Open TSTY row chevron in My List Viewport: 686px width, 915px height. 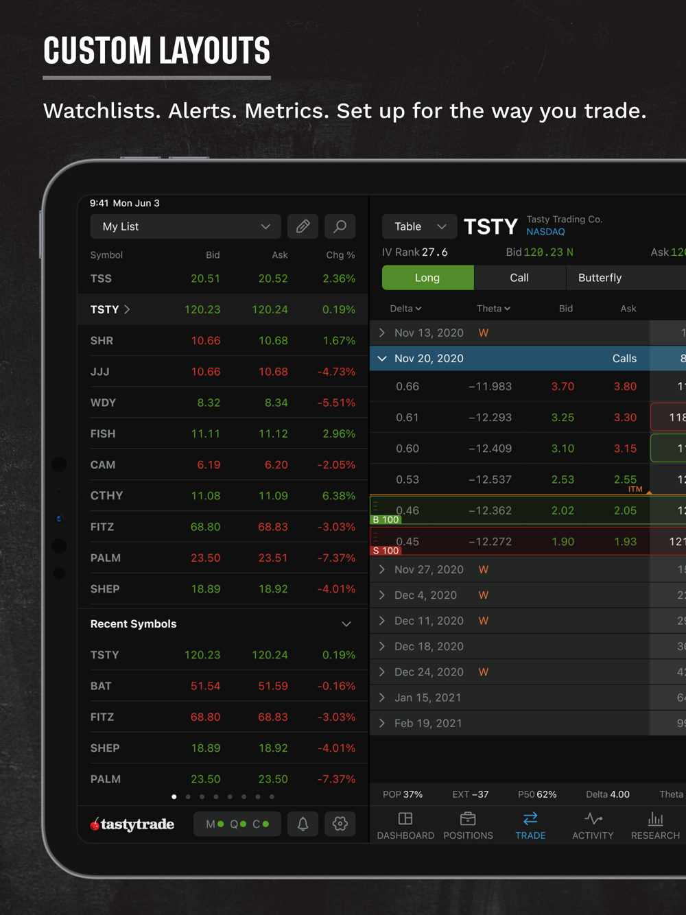pos(127,309)
